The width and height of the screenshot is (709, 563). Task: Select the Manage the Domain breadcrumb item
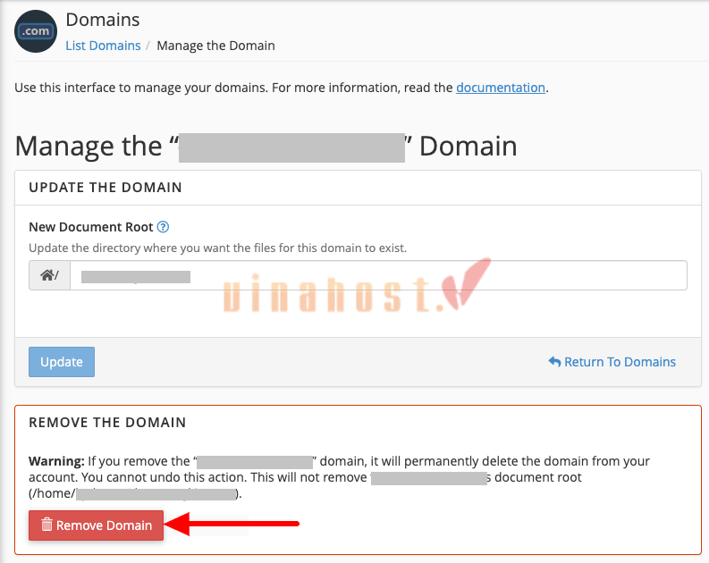pos(215,45)
